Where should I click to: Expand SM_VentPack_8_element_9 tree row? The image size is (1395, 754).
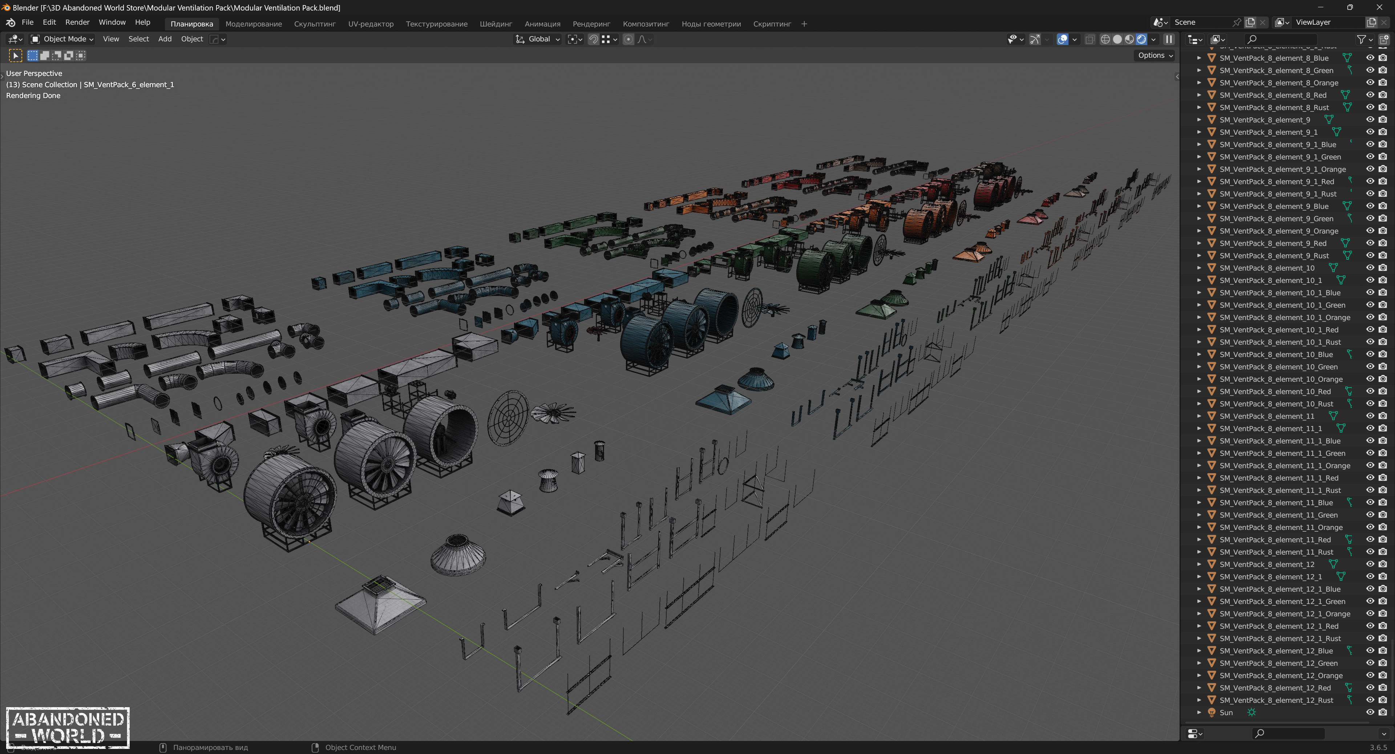[1199, 119]
